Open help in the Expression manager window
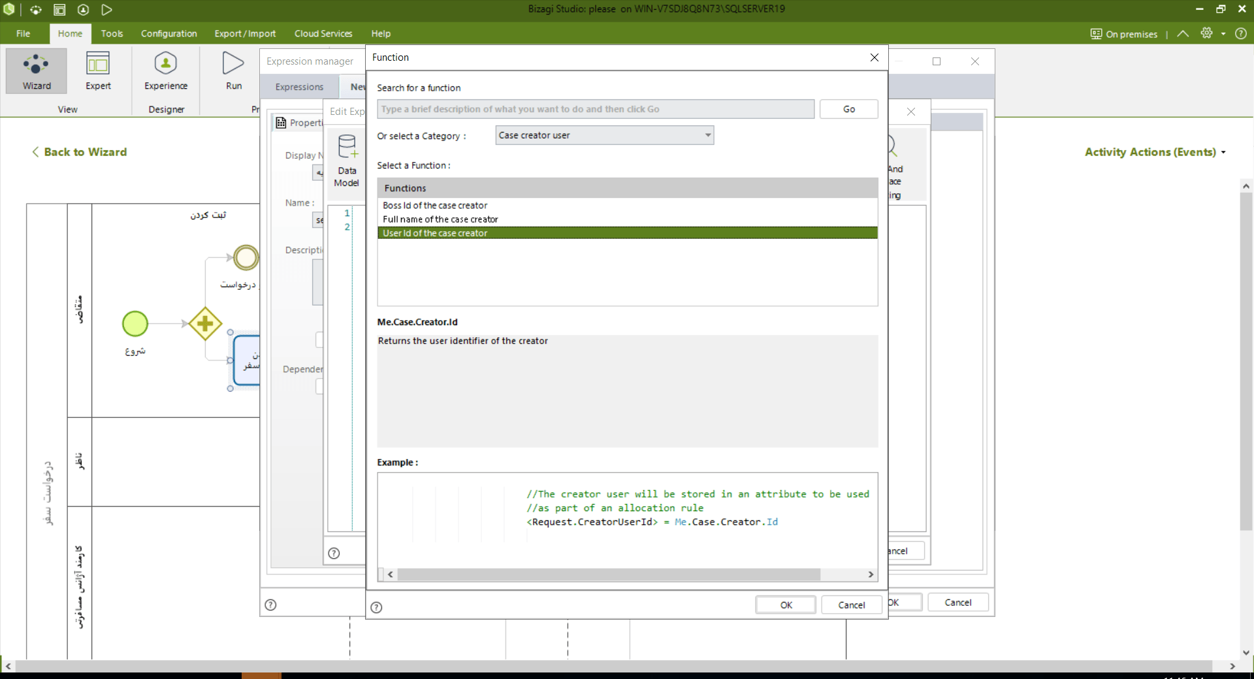The image size is (1254, 679). coord(270,605)
